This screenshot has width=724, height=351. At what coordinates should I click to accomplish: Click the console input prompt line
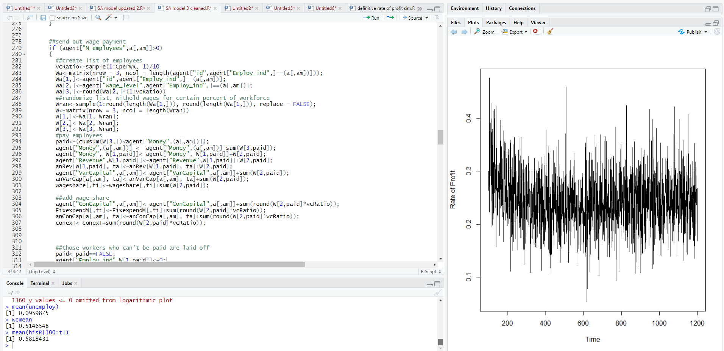tap(222, 345)
